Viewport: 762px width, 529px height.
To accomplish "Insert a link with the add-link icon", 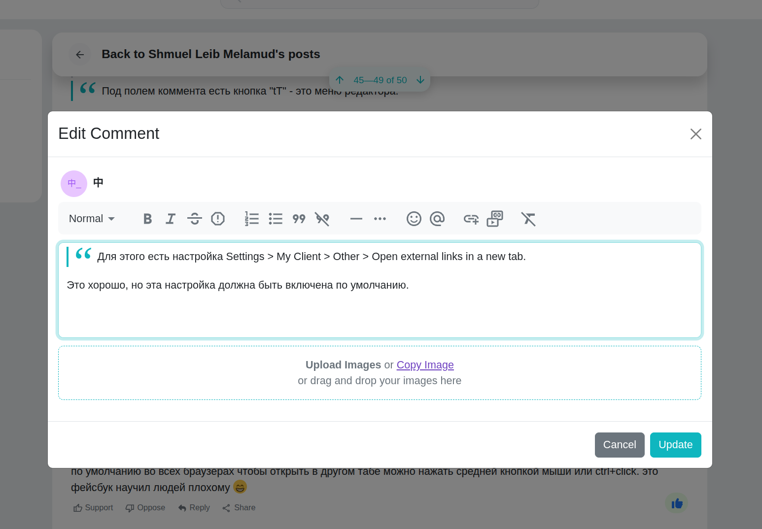I will [471, 219].
